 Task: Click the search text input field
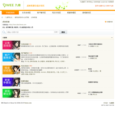[x=30, y=32]
